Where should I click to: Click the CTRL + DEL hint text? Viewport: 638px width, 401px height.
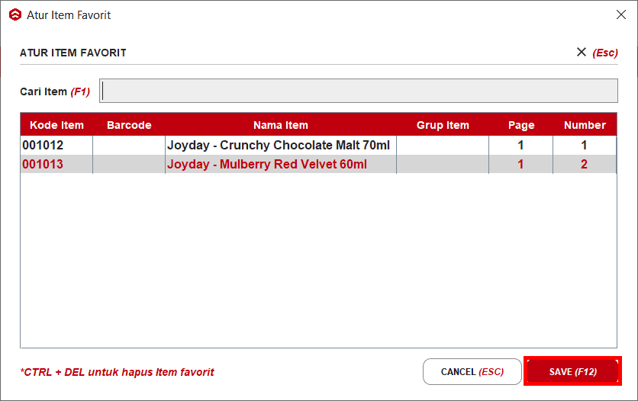coord(118,372)
